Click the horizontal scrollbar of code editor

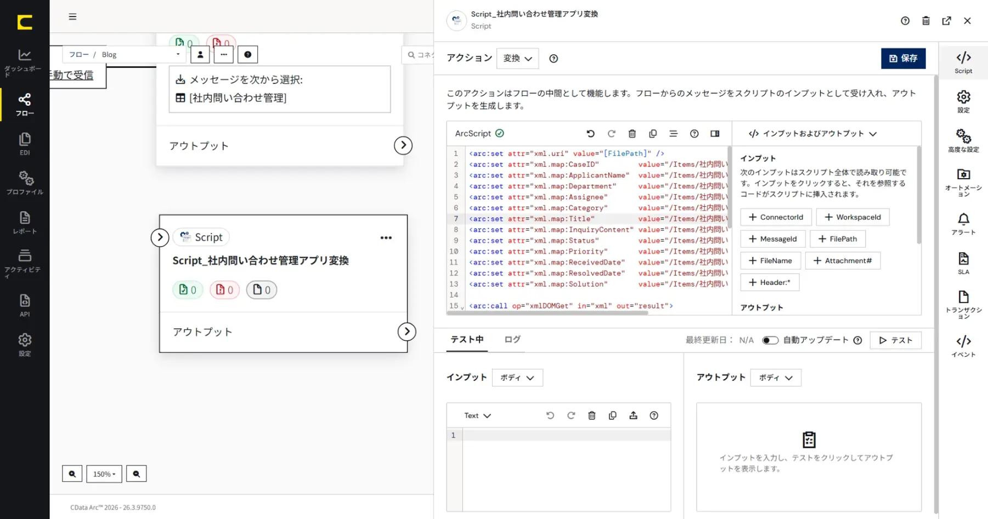pos(547,313)
